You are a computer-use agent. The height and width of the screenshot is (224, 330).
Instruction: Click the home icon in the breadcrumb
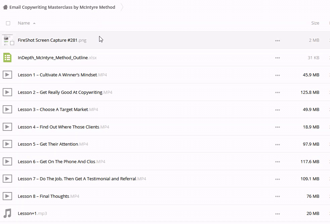(5, 7)
